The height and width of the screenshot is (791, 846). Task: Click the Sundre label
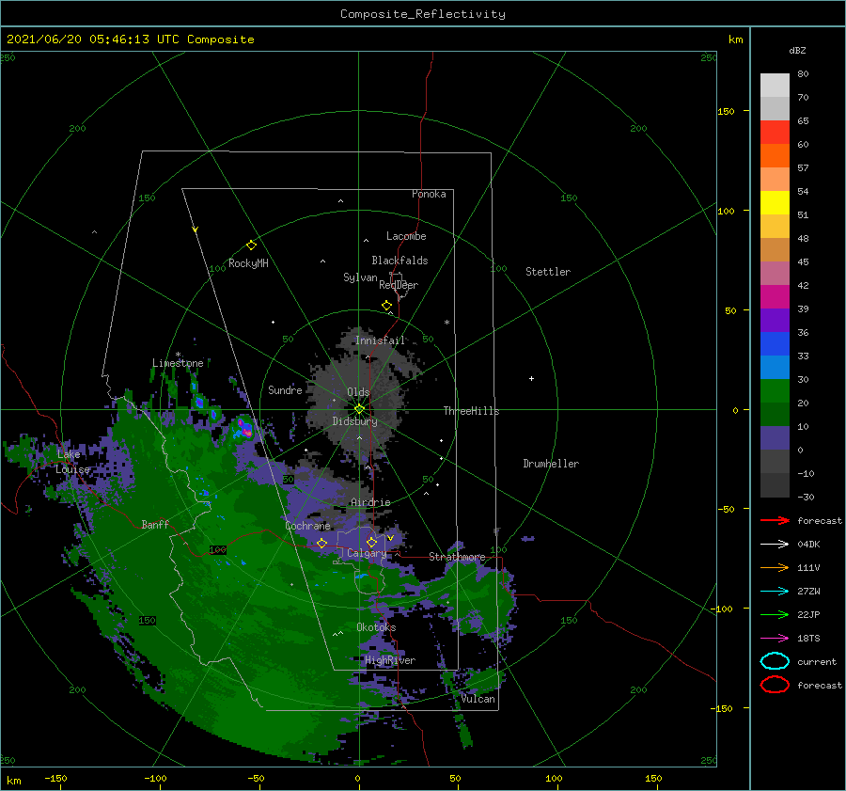[285, 389]
